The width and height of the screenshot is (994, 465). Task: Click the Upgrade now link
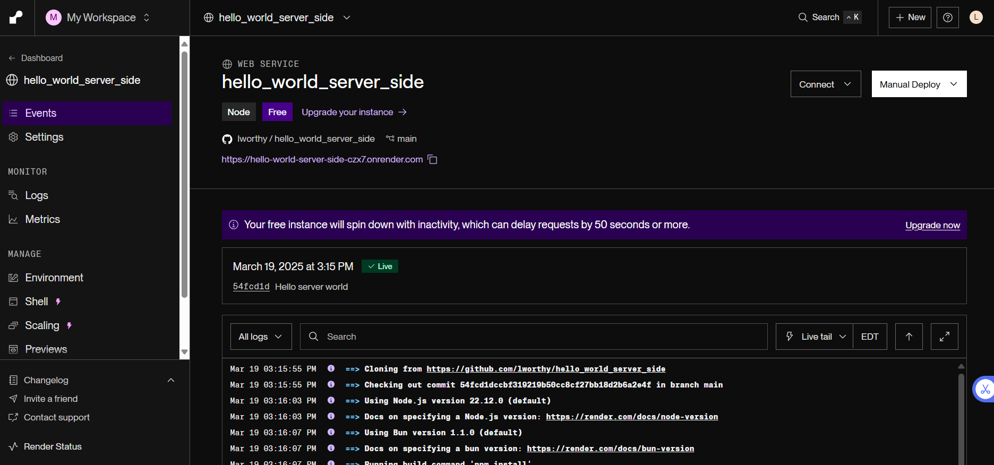coord(932,225)
